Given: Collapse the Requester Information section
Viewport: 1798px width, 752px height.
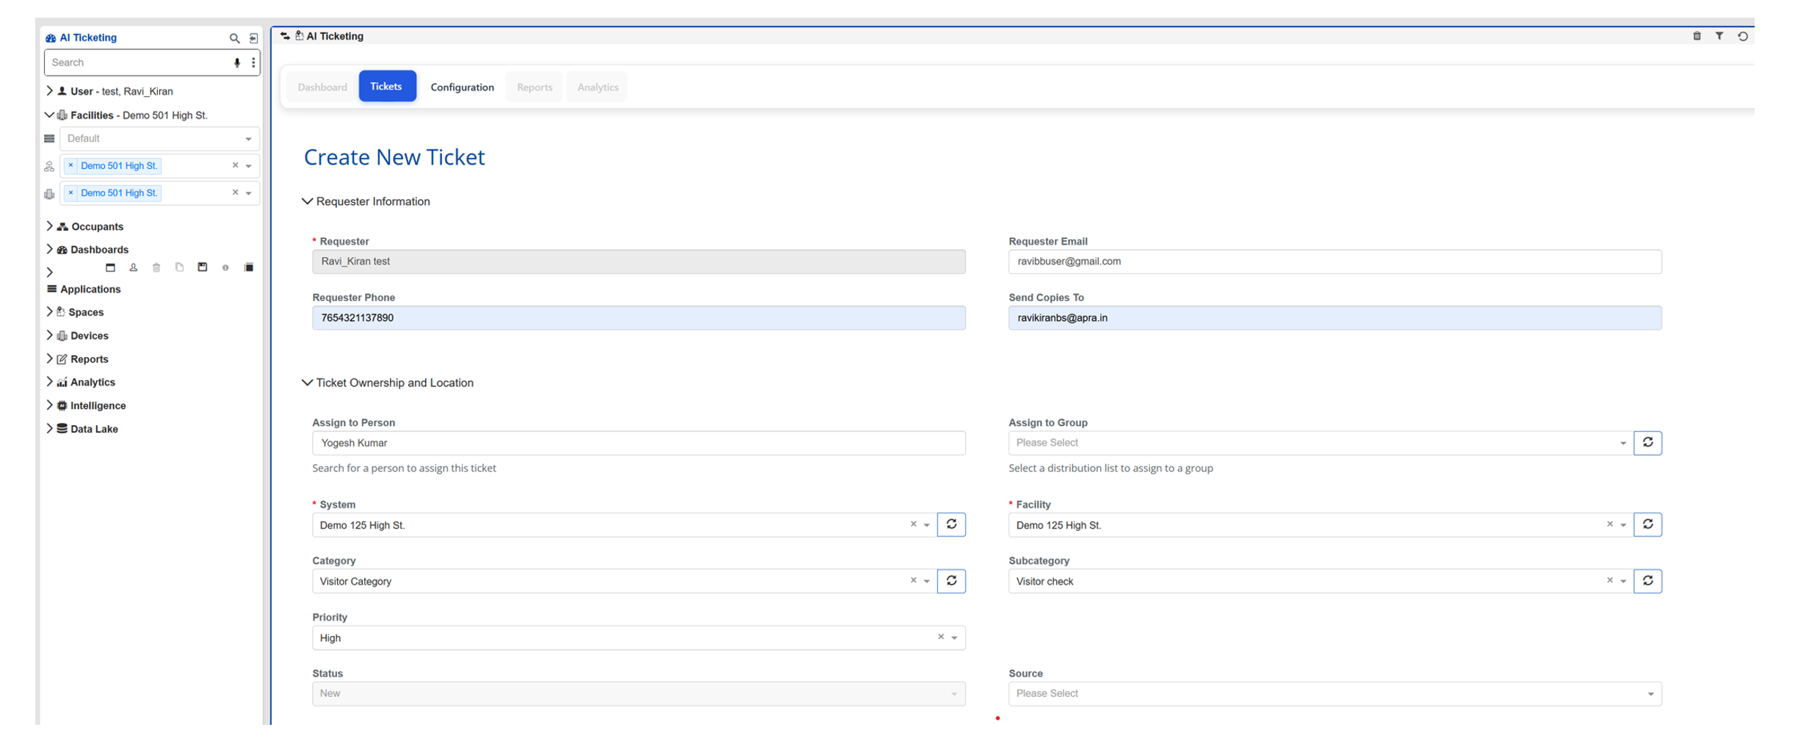Looking at the screenshot, I should click(x=307, y=201).
